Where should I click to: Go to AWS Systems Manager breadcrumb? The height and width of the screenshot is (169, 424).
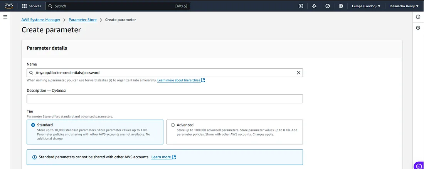pos(41,20)
